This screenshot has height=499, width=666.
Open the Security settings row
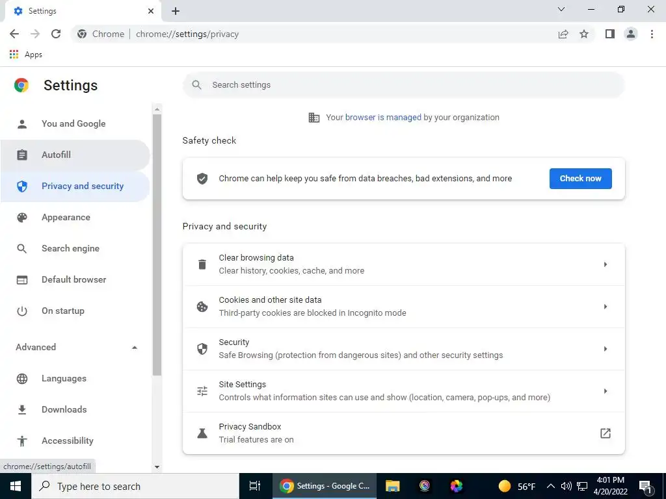pos(403,349)
